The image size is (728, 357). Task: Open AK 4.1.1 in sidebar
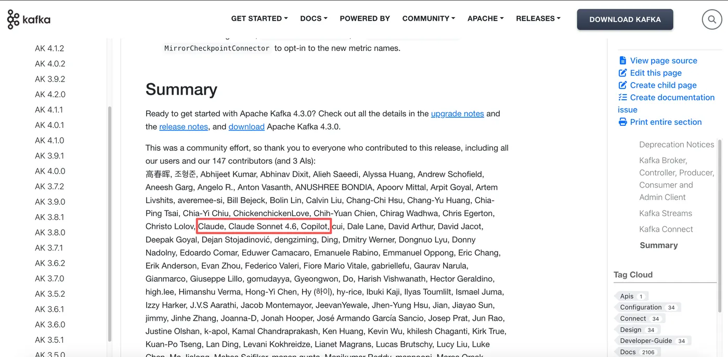click(x=49, y=110)
